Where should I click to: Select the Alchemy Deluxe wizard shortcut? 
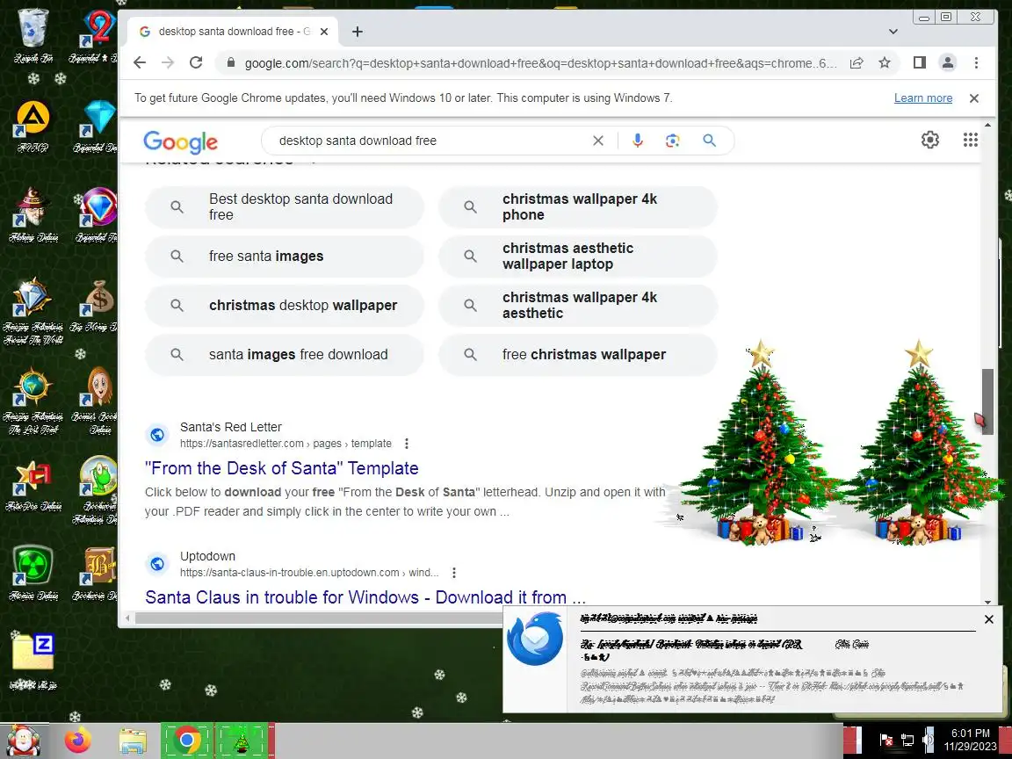[33, 216]
